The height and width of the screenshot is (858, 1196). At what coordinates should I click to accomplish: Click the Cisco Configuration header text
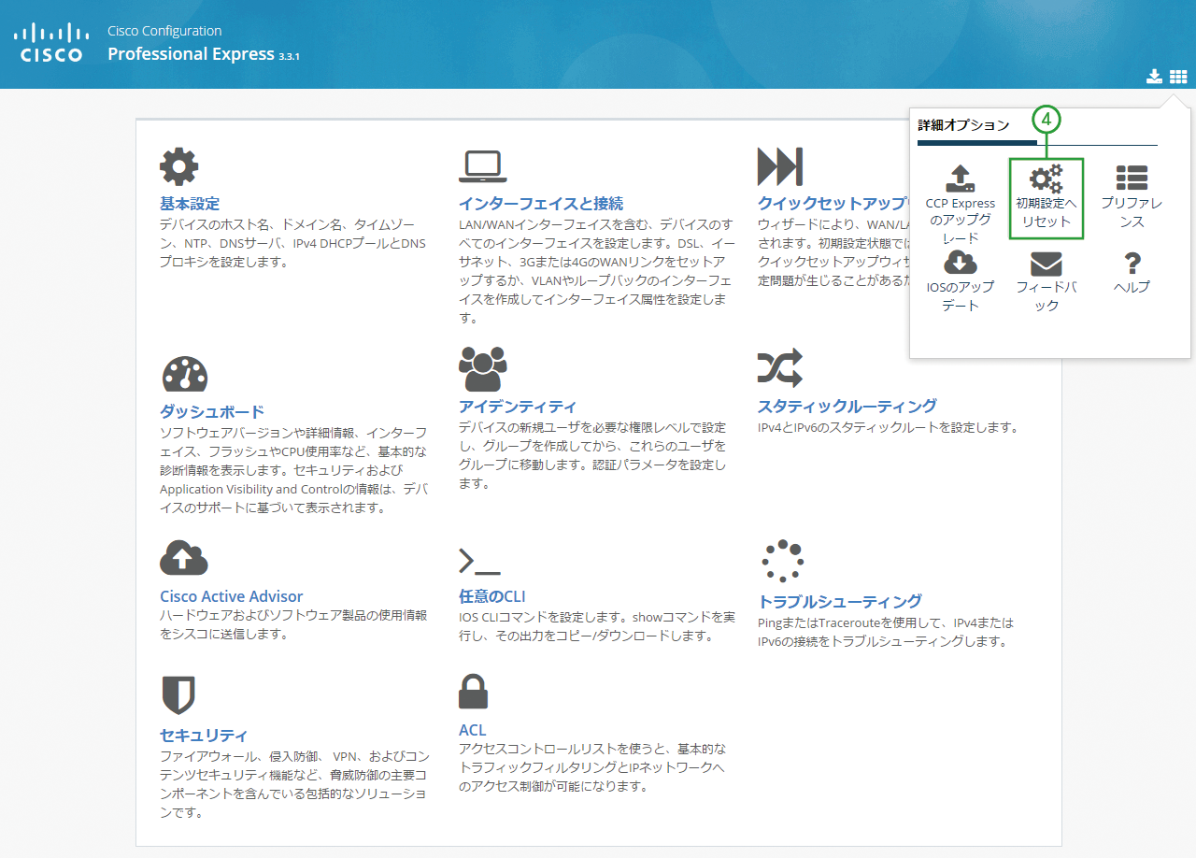click(x=164, y=31)
